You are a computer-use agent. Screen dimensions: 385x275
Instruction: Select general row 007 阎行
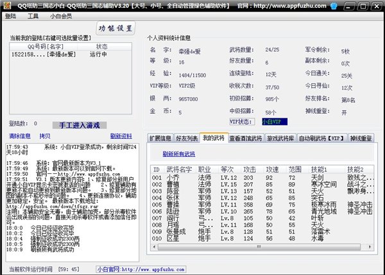[x=262, y=218]
